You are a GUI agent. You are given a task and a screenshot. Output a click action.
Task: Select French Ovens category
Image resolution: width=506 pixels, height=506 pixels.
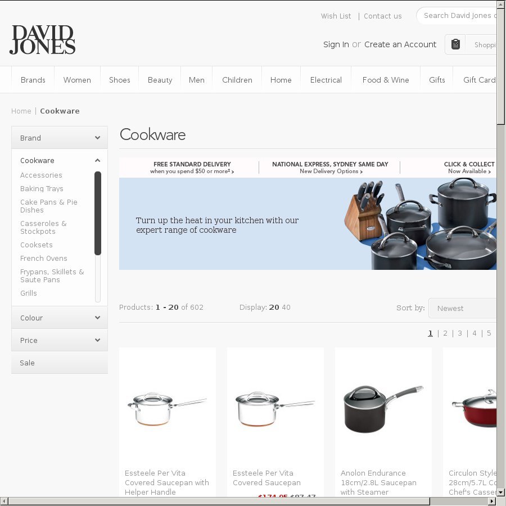43,259
